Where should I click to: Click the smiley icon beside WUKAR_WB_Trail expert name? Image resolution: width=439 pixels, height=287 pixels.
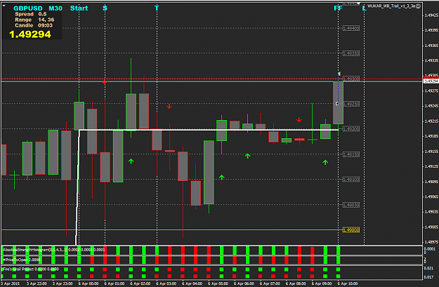pyautogui.click(x=419, y=6)
